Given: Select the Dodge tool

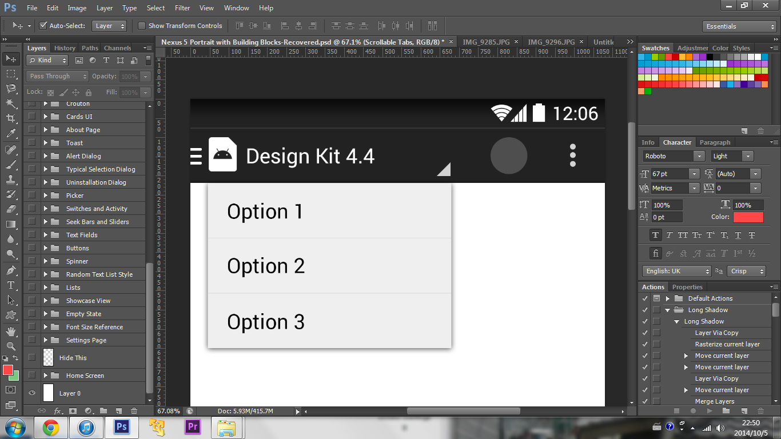Looking at the screenshot, I should click(x=10, y=254).
